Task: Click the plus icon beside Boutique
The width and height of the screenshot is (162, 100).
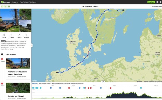Action: pyautogui.click(x=157, y=2)
